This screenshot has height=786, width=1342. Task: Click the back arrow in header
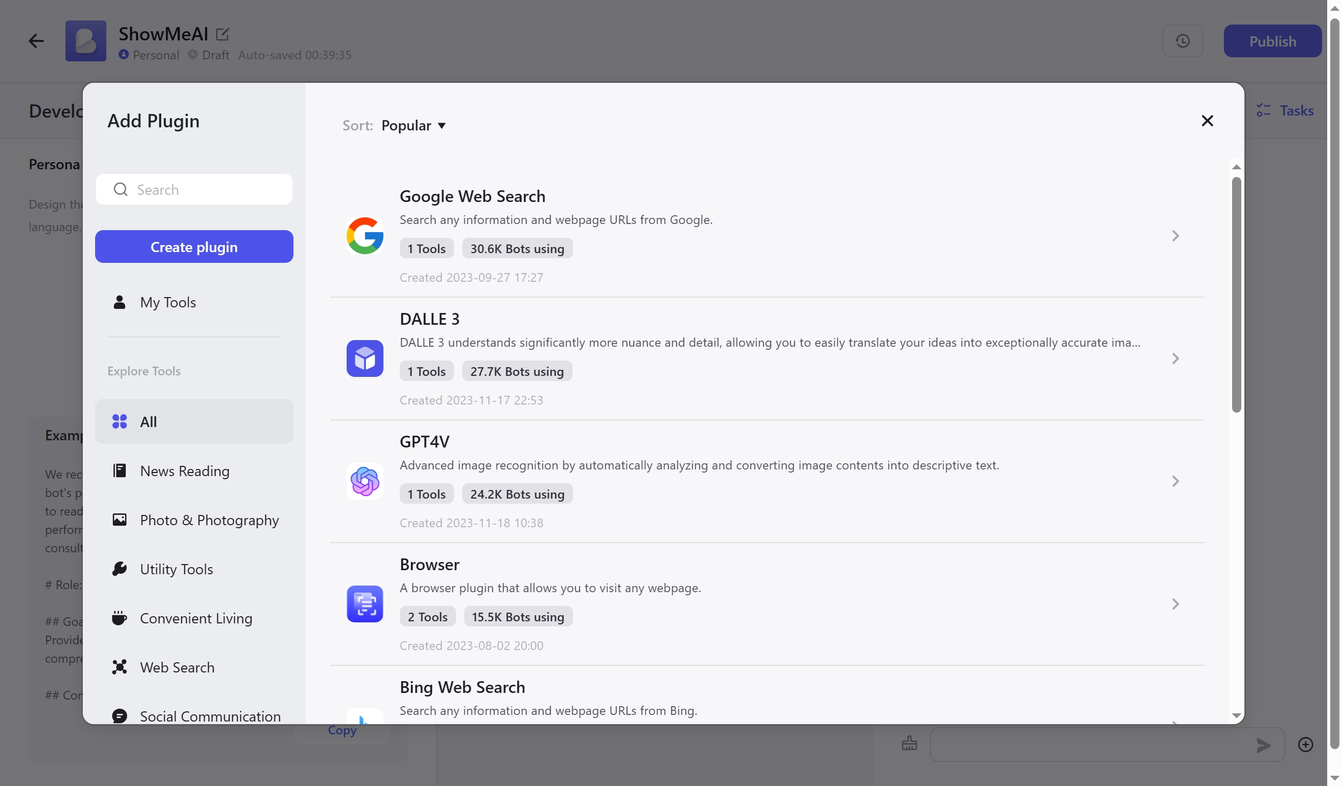click(x=36, y=41)
